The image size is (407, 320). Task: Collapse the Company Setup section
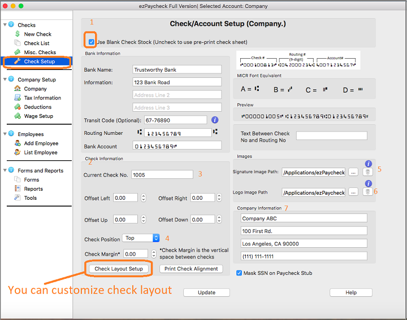point(5,80)
